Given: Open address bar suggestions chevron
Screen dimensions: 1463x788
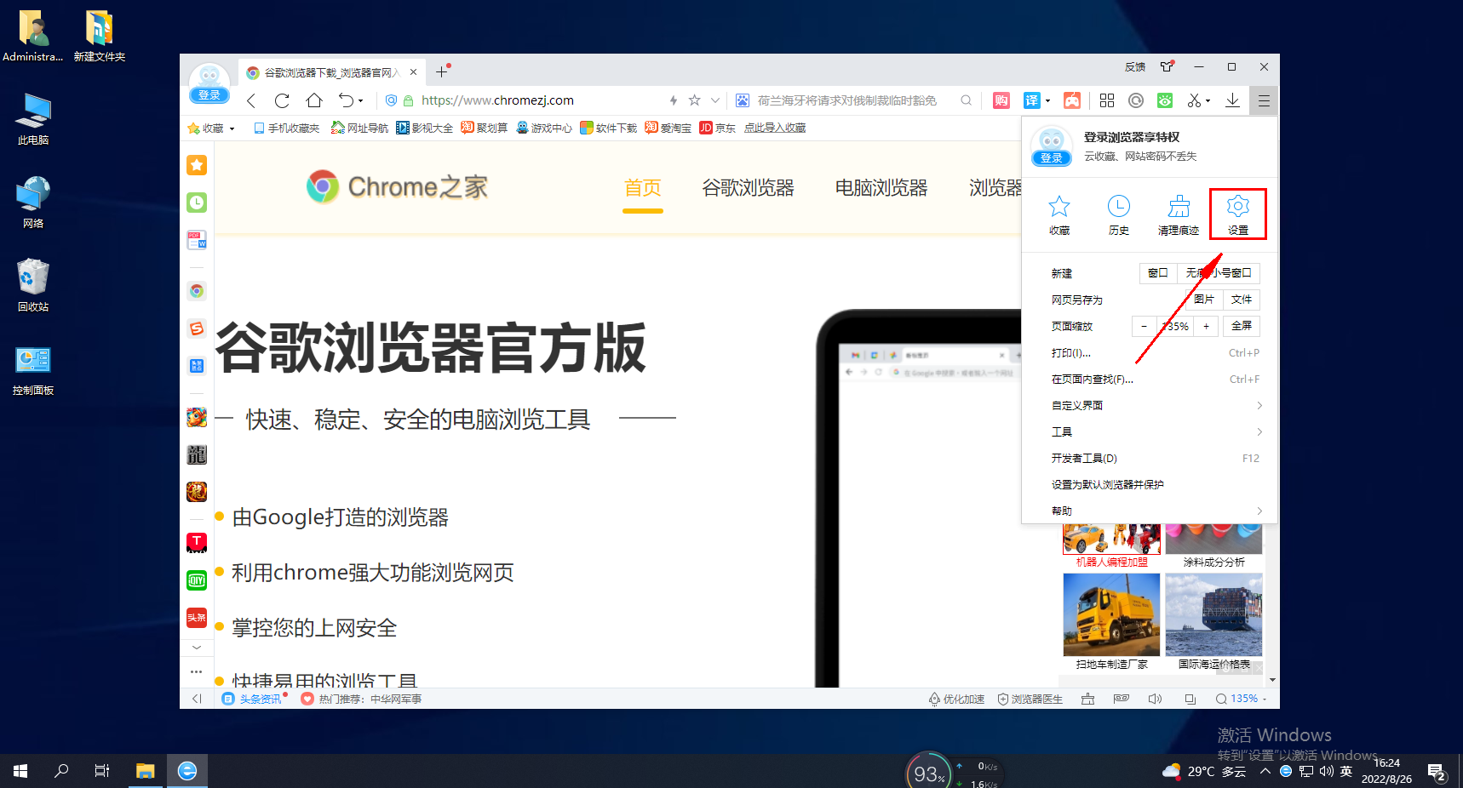Looking at the screenshot, I should click(x=715, y=100).
